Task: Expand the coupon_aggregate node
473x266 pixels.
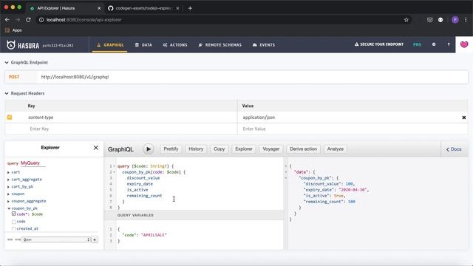Action: pyautogui.click(x=8, y=201)
